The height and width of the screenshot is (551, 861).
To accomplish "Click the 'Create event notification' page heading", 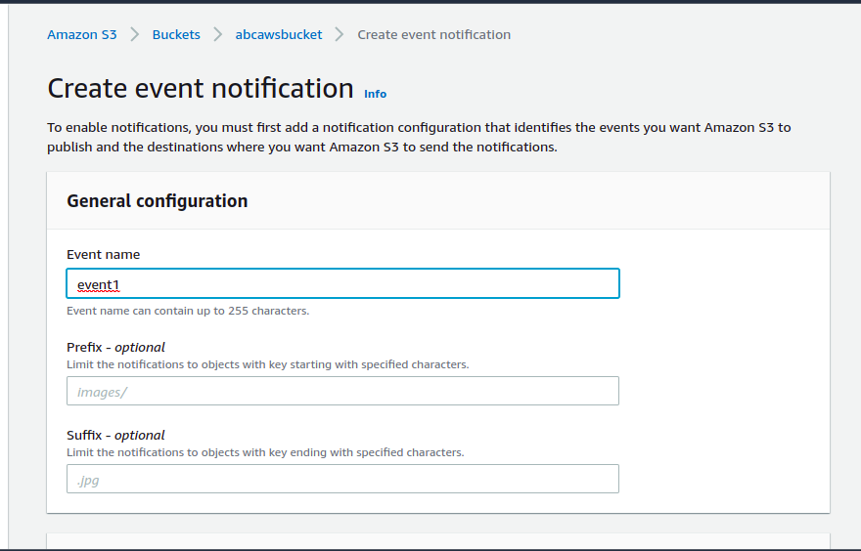I will tap(201, 88).
